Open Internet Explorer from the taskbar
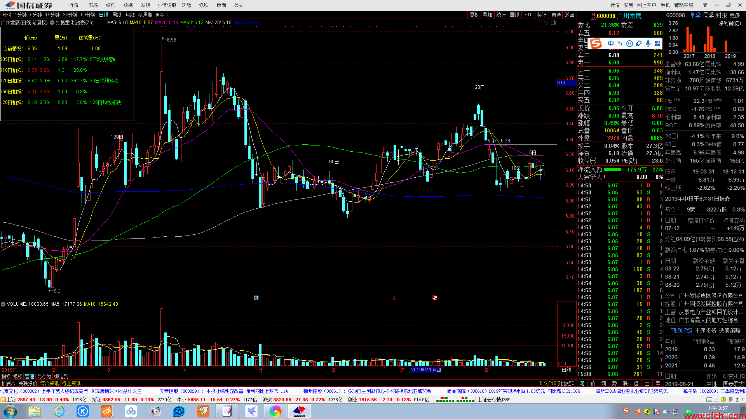Screen dimensions: 746x419 pos(59,411)
